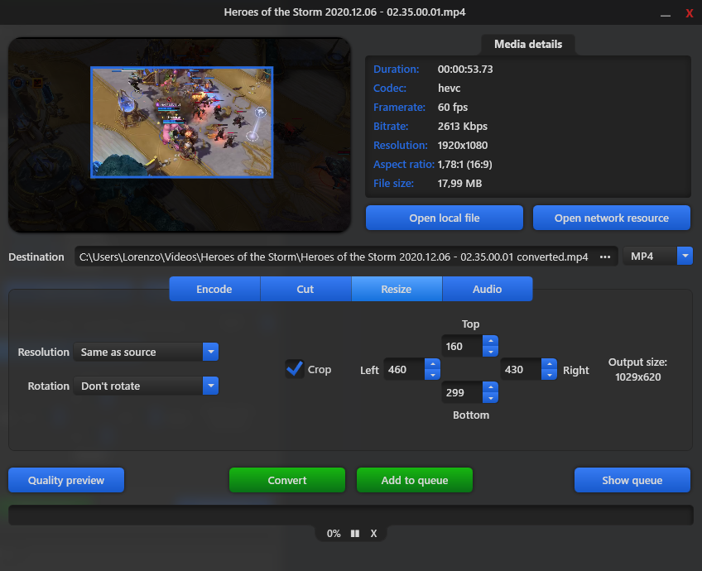Click the conversion progress bar
Screen dimensions: 702x571
coord(350,515)
